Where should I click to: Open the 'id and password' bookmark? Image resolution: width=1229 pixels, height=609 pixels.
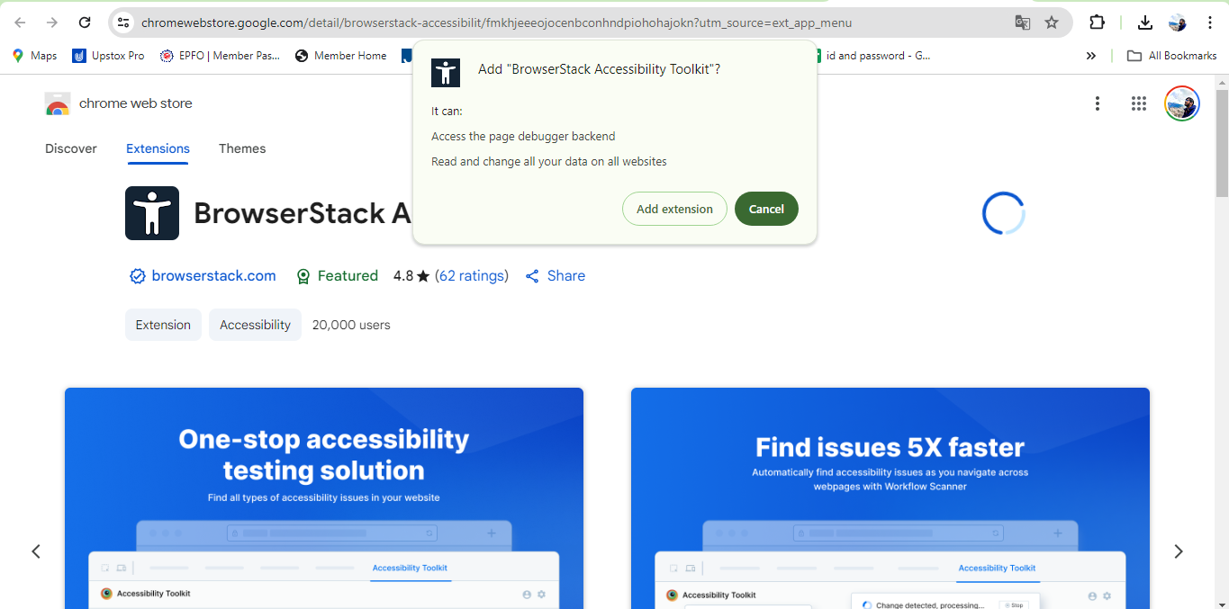coord(872,56)
